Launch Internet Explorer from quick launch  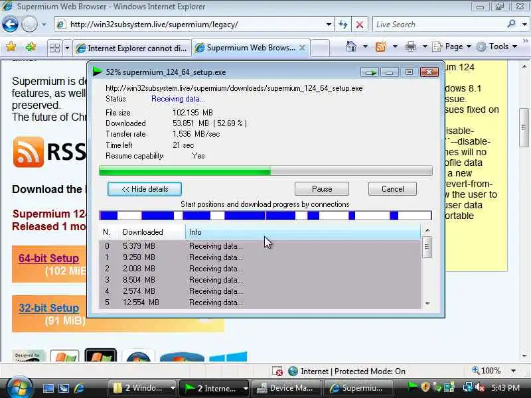79,388
